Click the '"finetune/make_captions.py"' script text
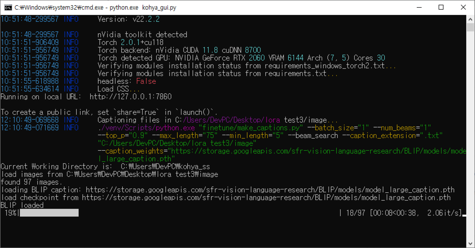Screen dimensions: 475x248 point(251,128)
